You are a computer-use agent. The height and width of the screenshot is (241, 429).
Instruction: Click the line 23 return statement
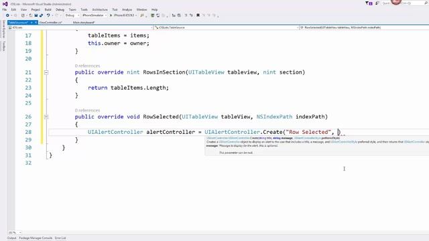coord(128,88)
